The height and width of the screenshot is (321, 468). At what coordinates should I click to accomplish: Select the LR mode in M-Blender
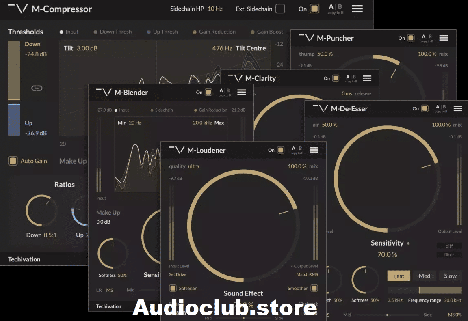click(x=99, y=290)
